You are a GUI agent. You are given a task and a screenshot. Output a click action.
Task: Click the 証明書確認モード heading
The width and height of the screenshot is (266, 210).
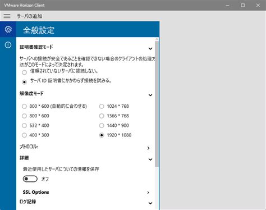tap(36, 47)
